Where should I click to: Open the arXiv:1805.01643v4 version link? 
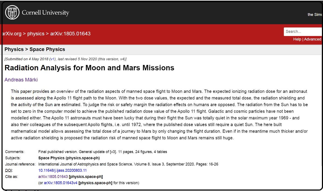coord(61,183)
